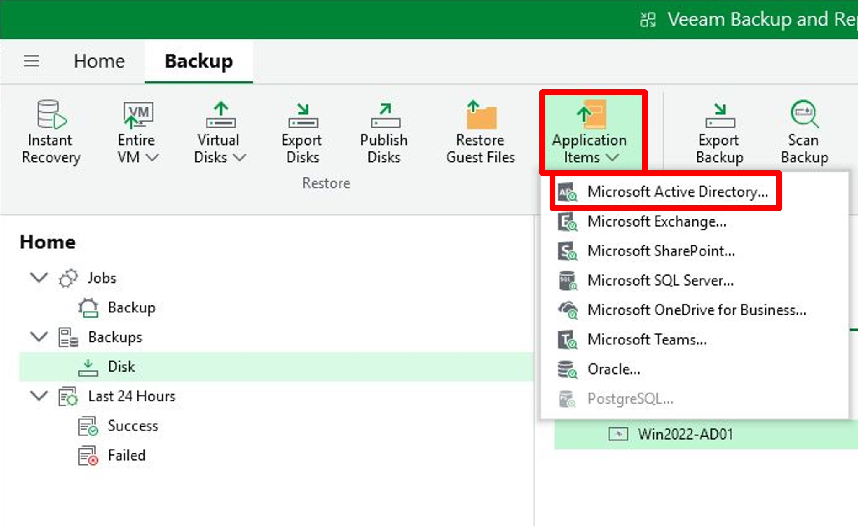The height and width of the screenshot is (526, 858).
Task: Open the hamburger main menu
Action: [x=31, y=61]
